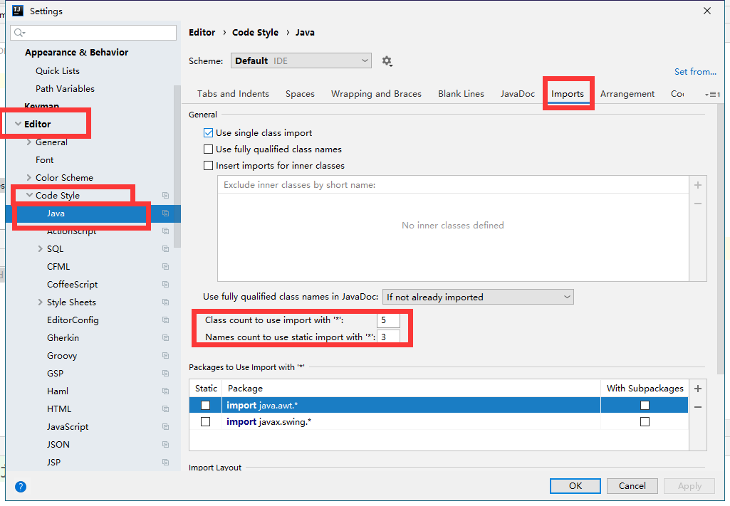Select Path Variables in settings tree
The height and width of the screenshot is (506, 730).
[x=66, y=89]
